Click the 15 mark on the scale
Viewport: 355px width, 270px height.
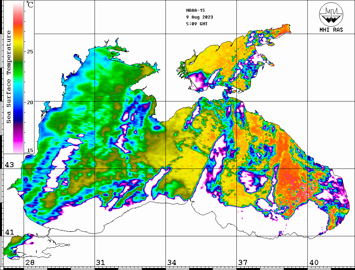(30, 150)
